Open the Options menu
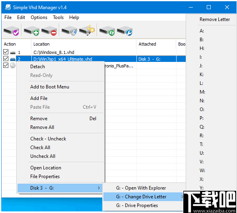This screenshot has height=213, width=237. pos(39,17)
